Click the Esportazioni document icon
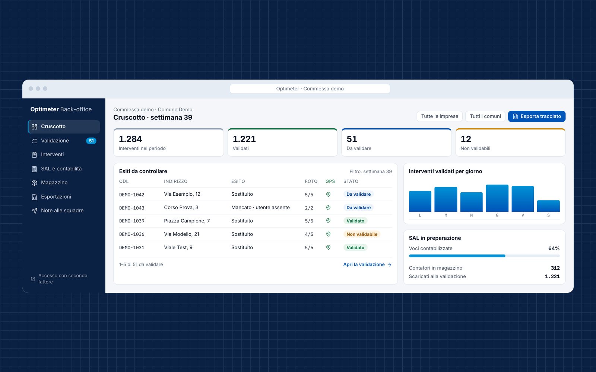Screen dimensions: 596x372 pos(34,197)
